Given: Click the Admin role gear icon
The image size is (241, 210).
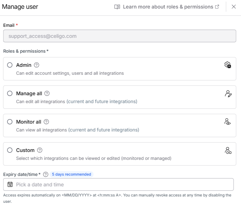Looking at the screenshot, I should click(x=228, y=65).
